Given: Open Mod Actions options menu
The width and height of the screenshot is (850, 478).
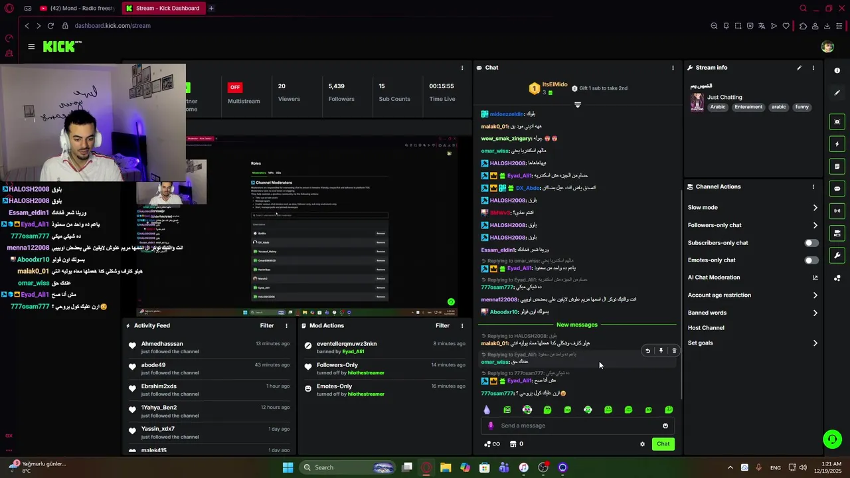Looking at the screenshot, I should (462, 326).
